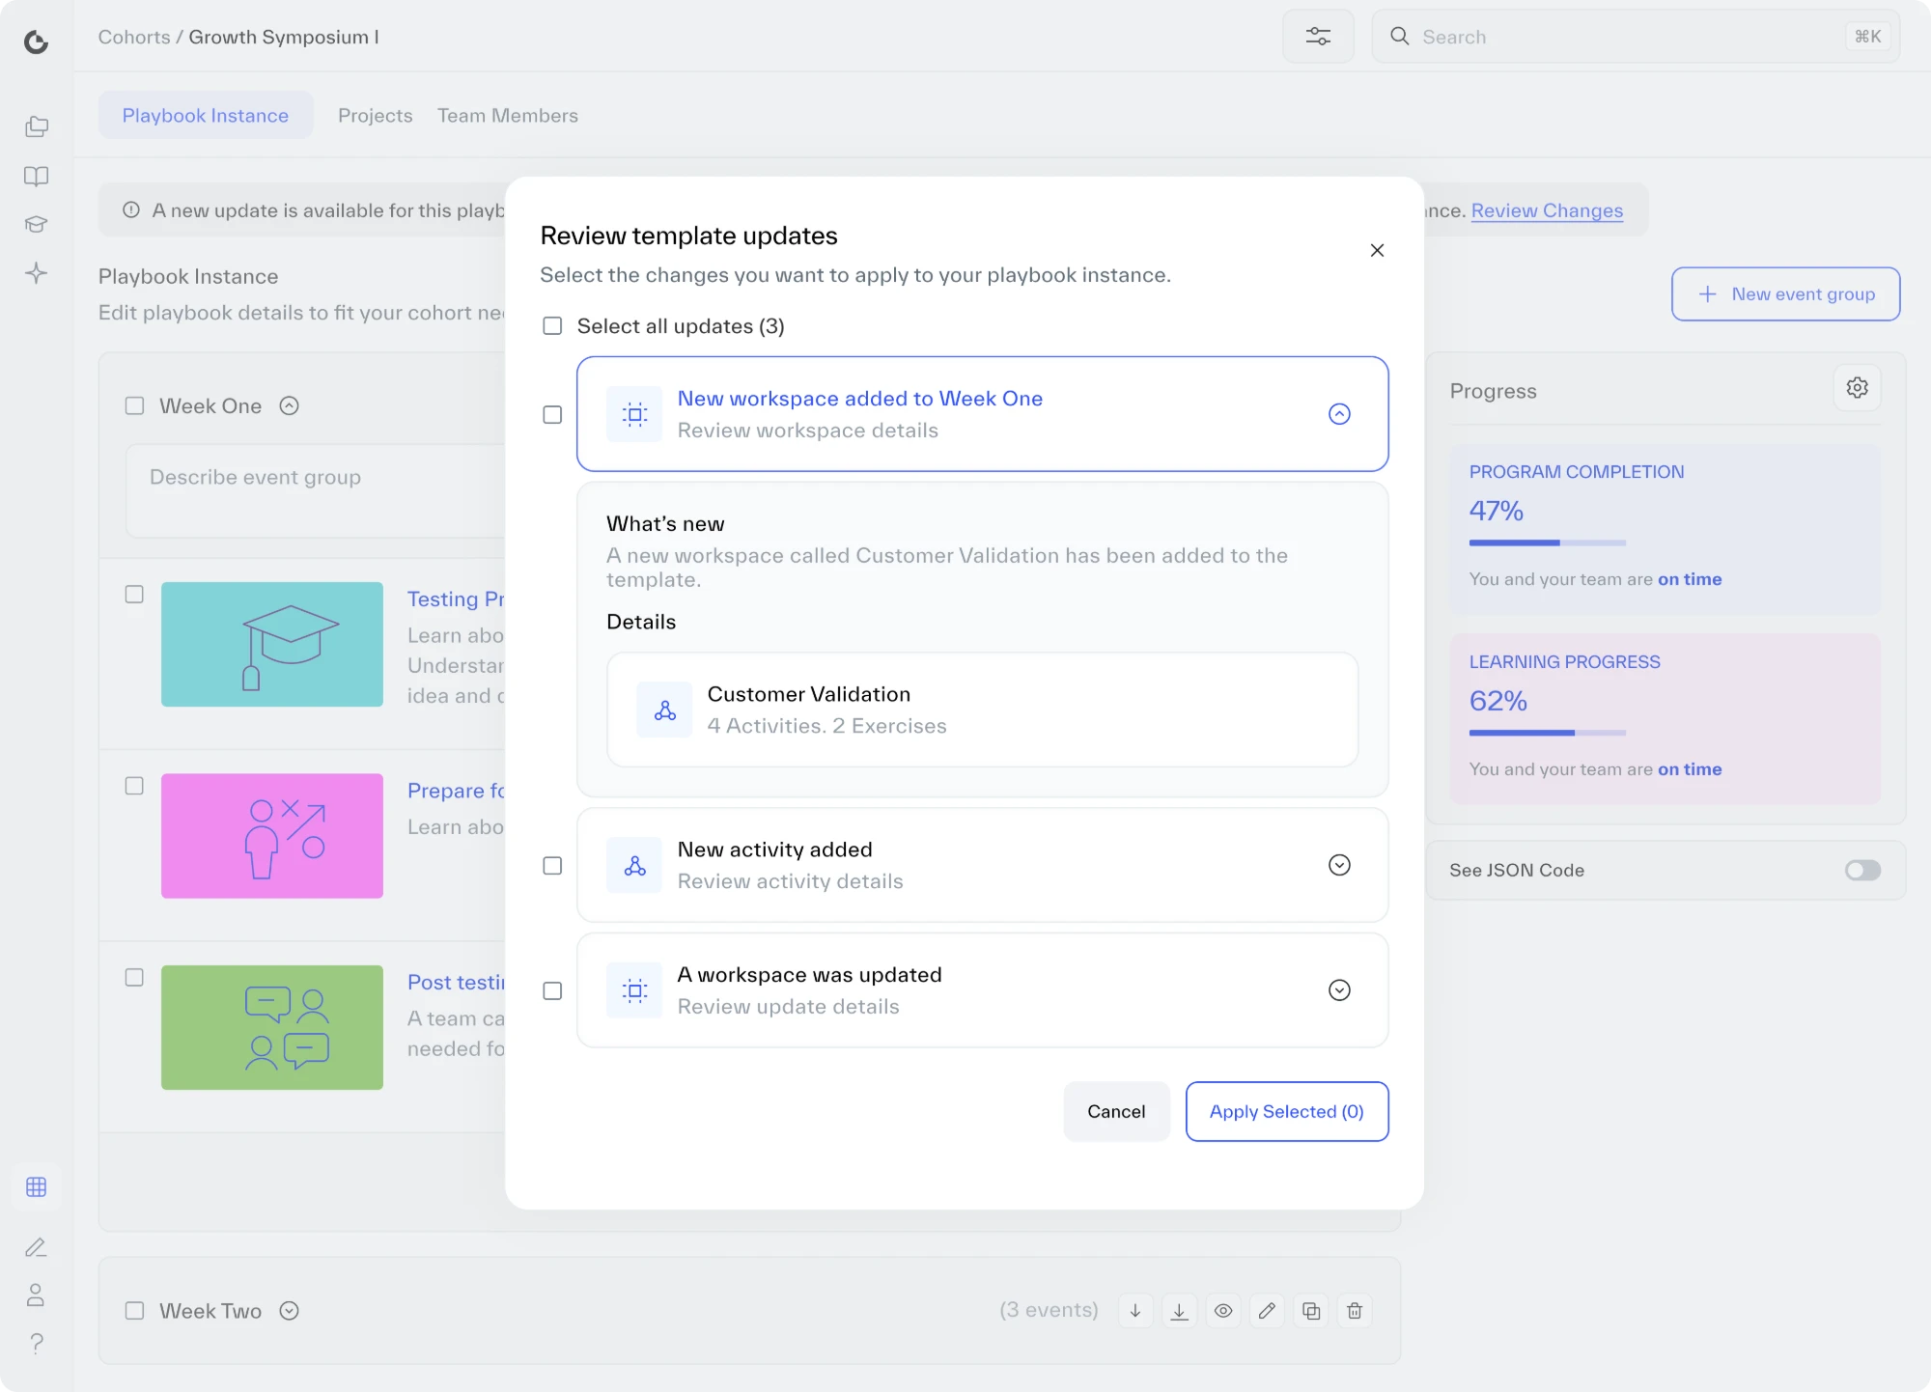Viewport: 1931px width, 1392px height.
Task: Click the pencil edit icon in the sidebar
Action: (36, 1247)
